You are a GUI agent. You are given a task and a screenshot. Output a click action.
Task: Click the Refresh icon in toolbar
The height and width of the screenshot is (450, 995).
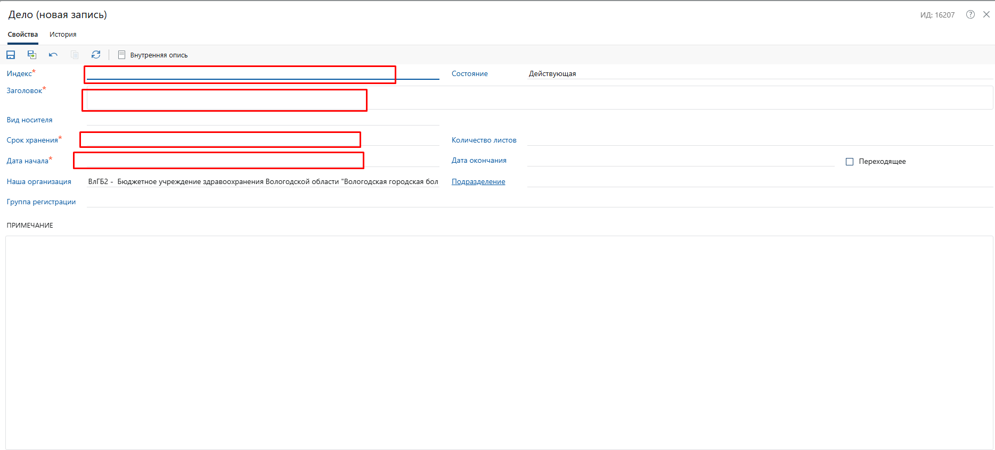pyautogui.click(x=96, y=55)
